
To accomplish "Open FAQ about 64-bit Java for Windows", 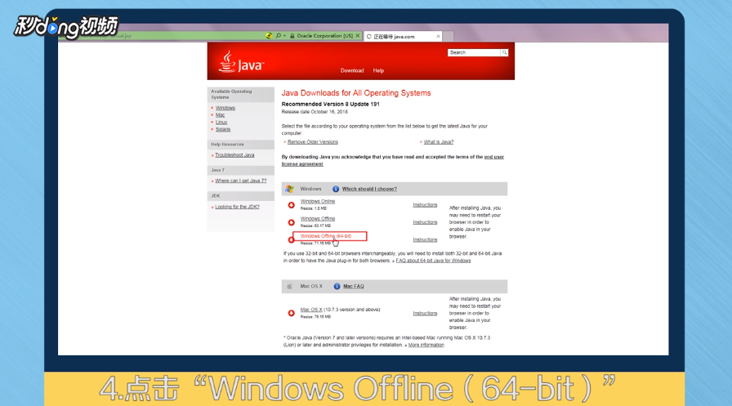I will pos(433,261).
